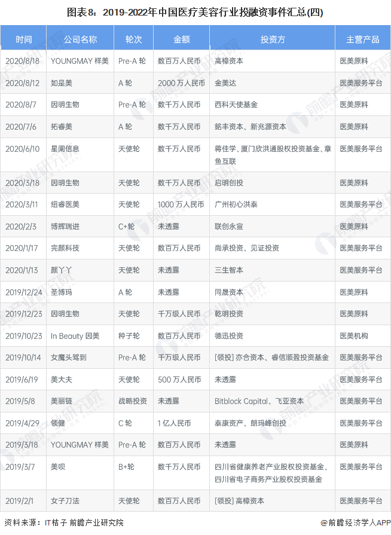Select the 主营产品 column header

point(362,39)
